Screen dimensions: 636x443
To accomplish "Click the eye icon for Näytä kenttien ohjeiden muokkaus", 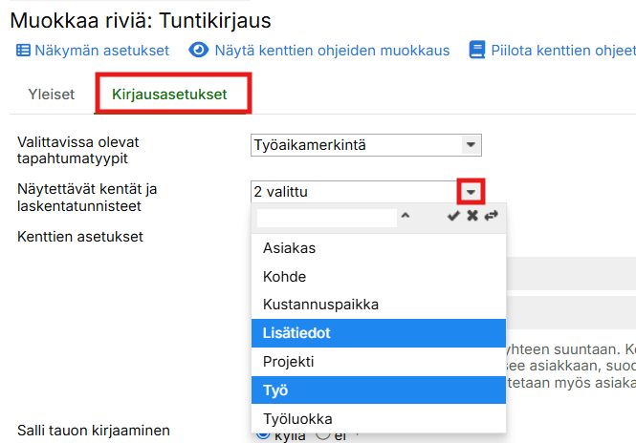I will [x=199, y=51].
